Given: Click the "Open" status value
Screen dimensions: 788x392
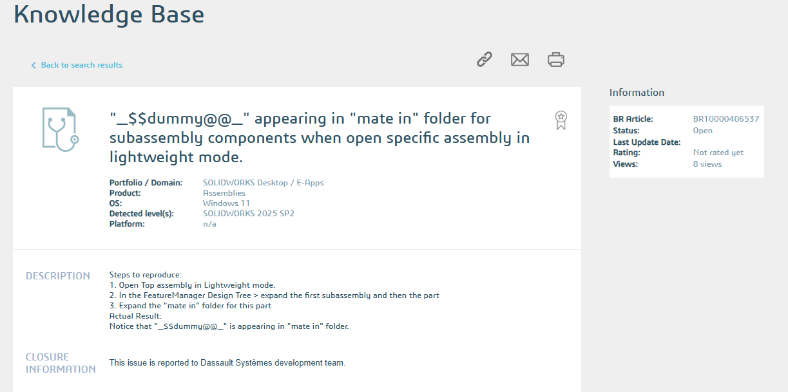Looking at the screenshot, I should (x=702, y=131).
